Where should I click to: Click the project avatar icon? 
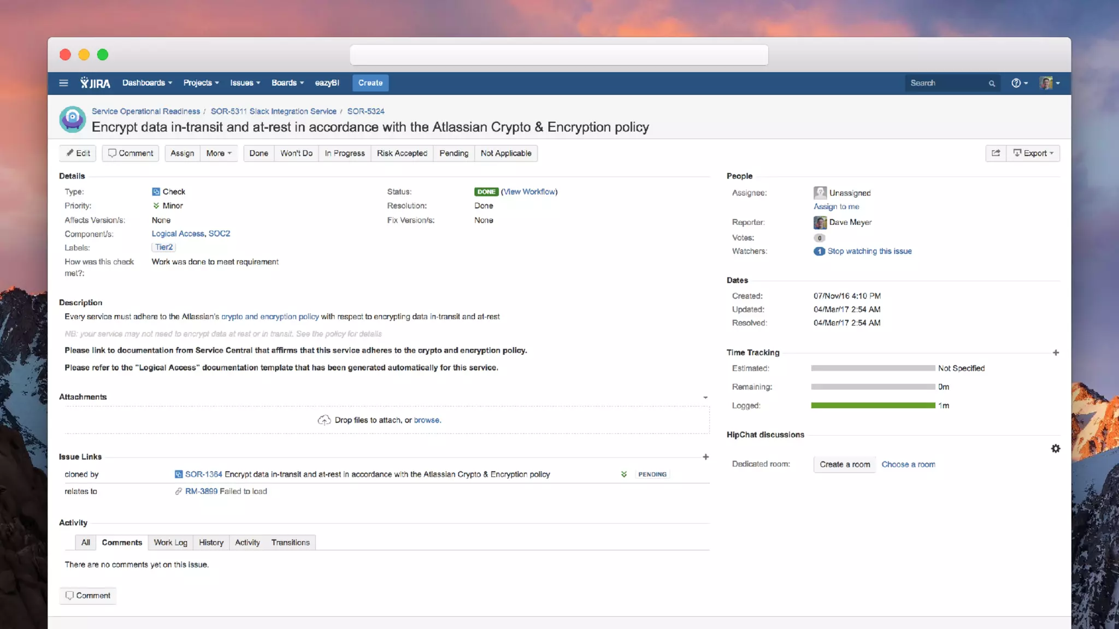click(x=73, y=120)
